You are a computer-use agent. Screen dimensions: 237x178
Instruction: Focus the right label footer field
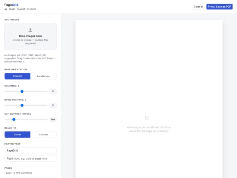pyautogui.click(x=30, y=159)
